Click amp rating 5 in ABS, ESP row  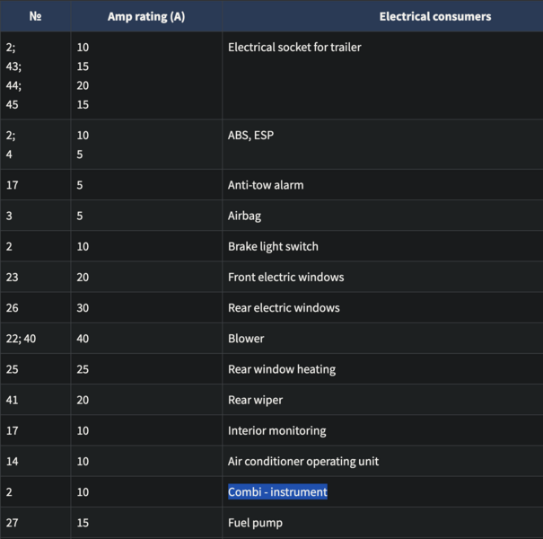(80, 155)
